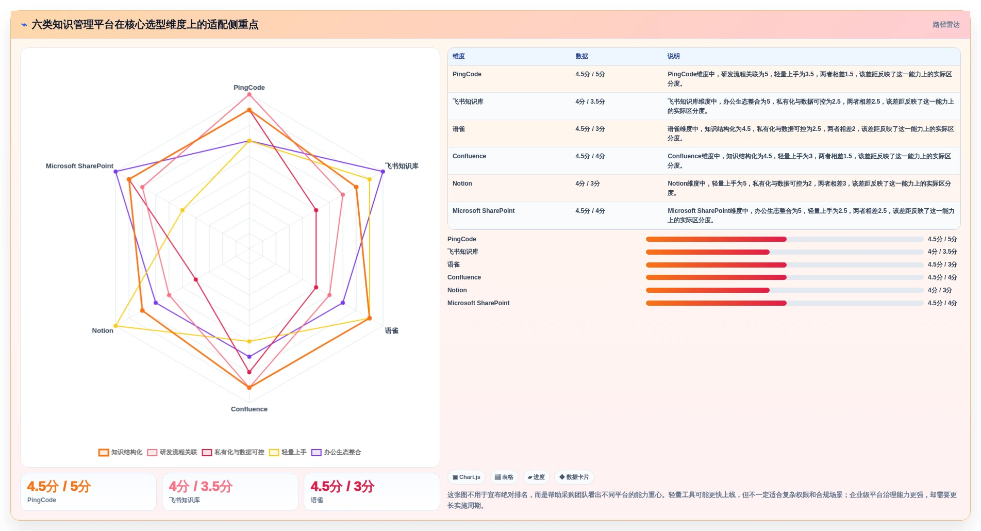The image size is (981, 531).
Task: Click the 私有化与数据可控 legend label
Action: pos(239,452)
